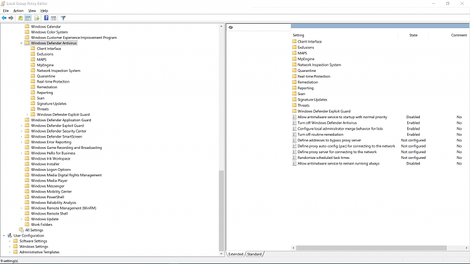The width and height of the screenshot is (470, 264).
Task: Click left arrow of horizontal scrollbar
Action: (293, 248)
